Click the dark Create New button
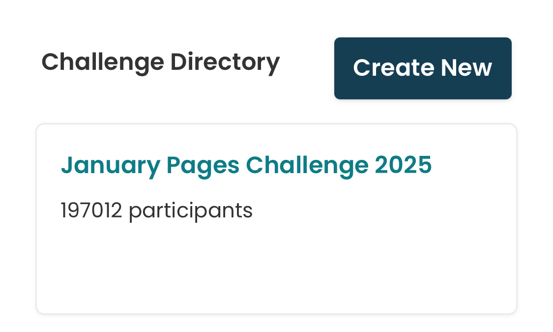 pos(423,68)
